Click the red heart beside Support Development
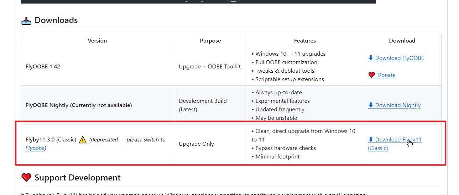Viewport: 459px width, 195px height. click(x=26, y=178)
